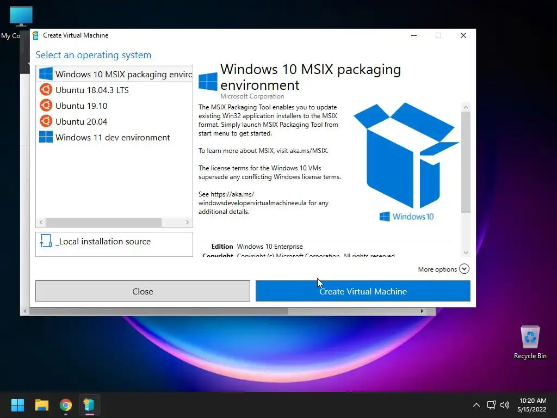Image resolution: width=557 pixels, height=418 pixels.
Task: Choose _Local installation source option
Action: [114, 244]
